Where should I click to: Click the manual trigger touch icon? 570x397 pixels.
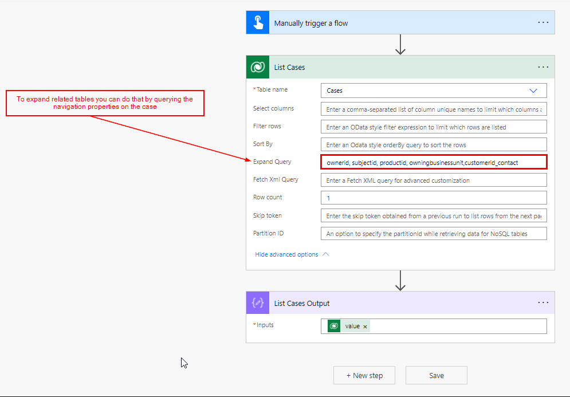[x=257, y=22]
